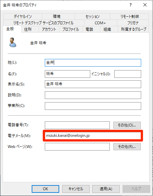Click the 表示名(S): label
The height and width of the screenshot is (196, 153).
16,84
